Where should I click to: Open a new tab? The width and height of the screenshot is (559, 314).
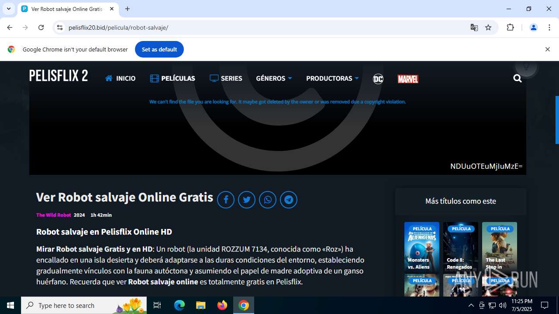pos(128,9)
